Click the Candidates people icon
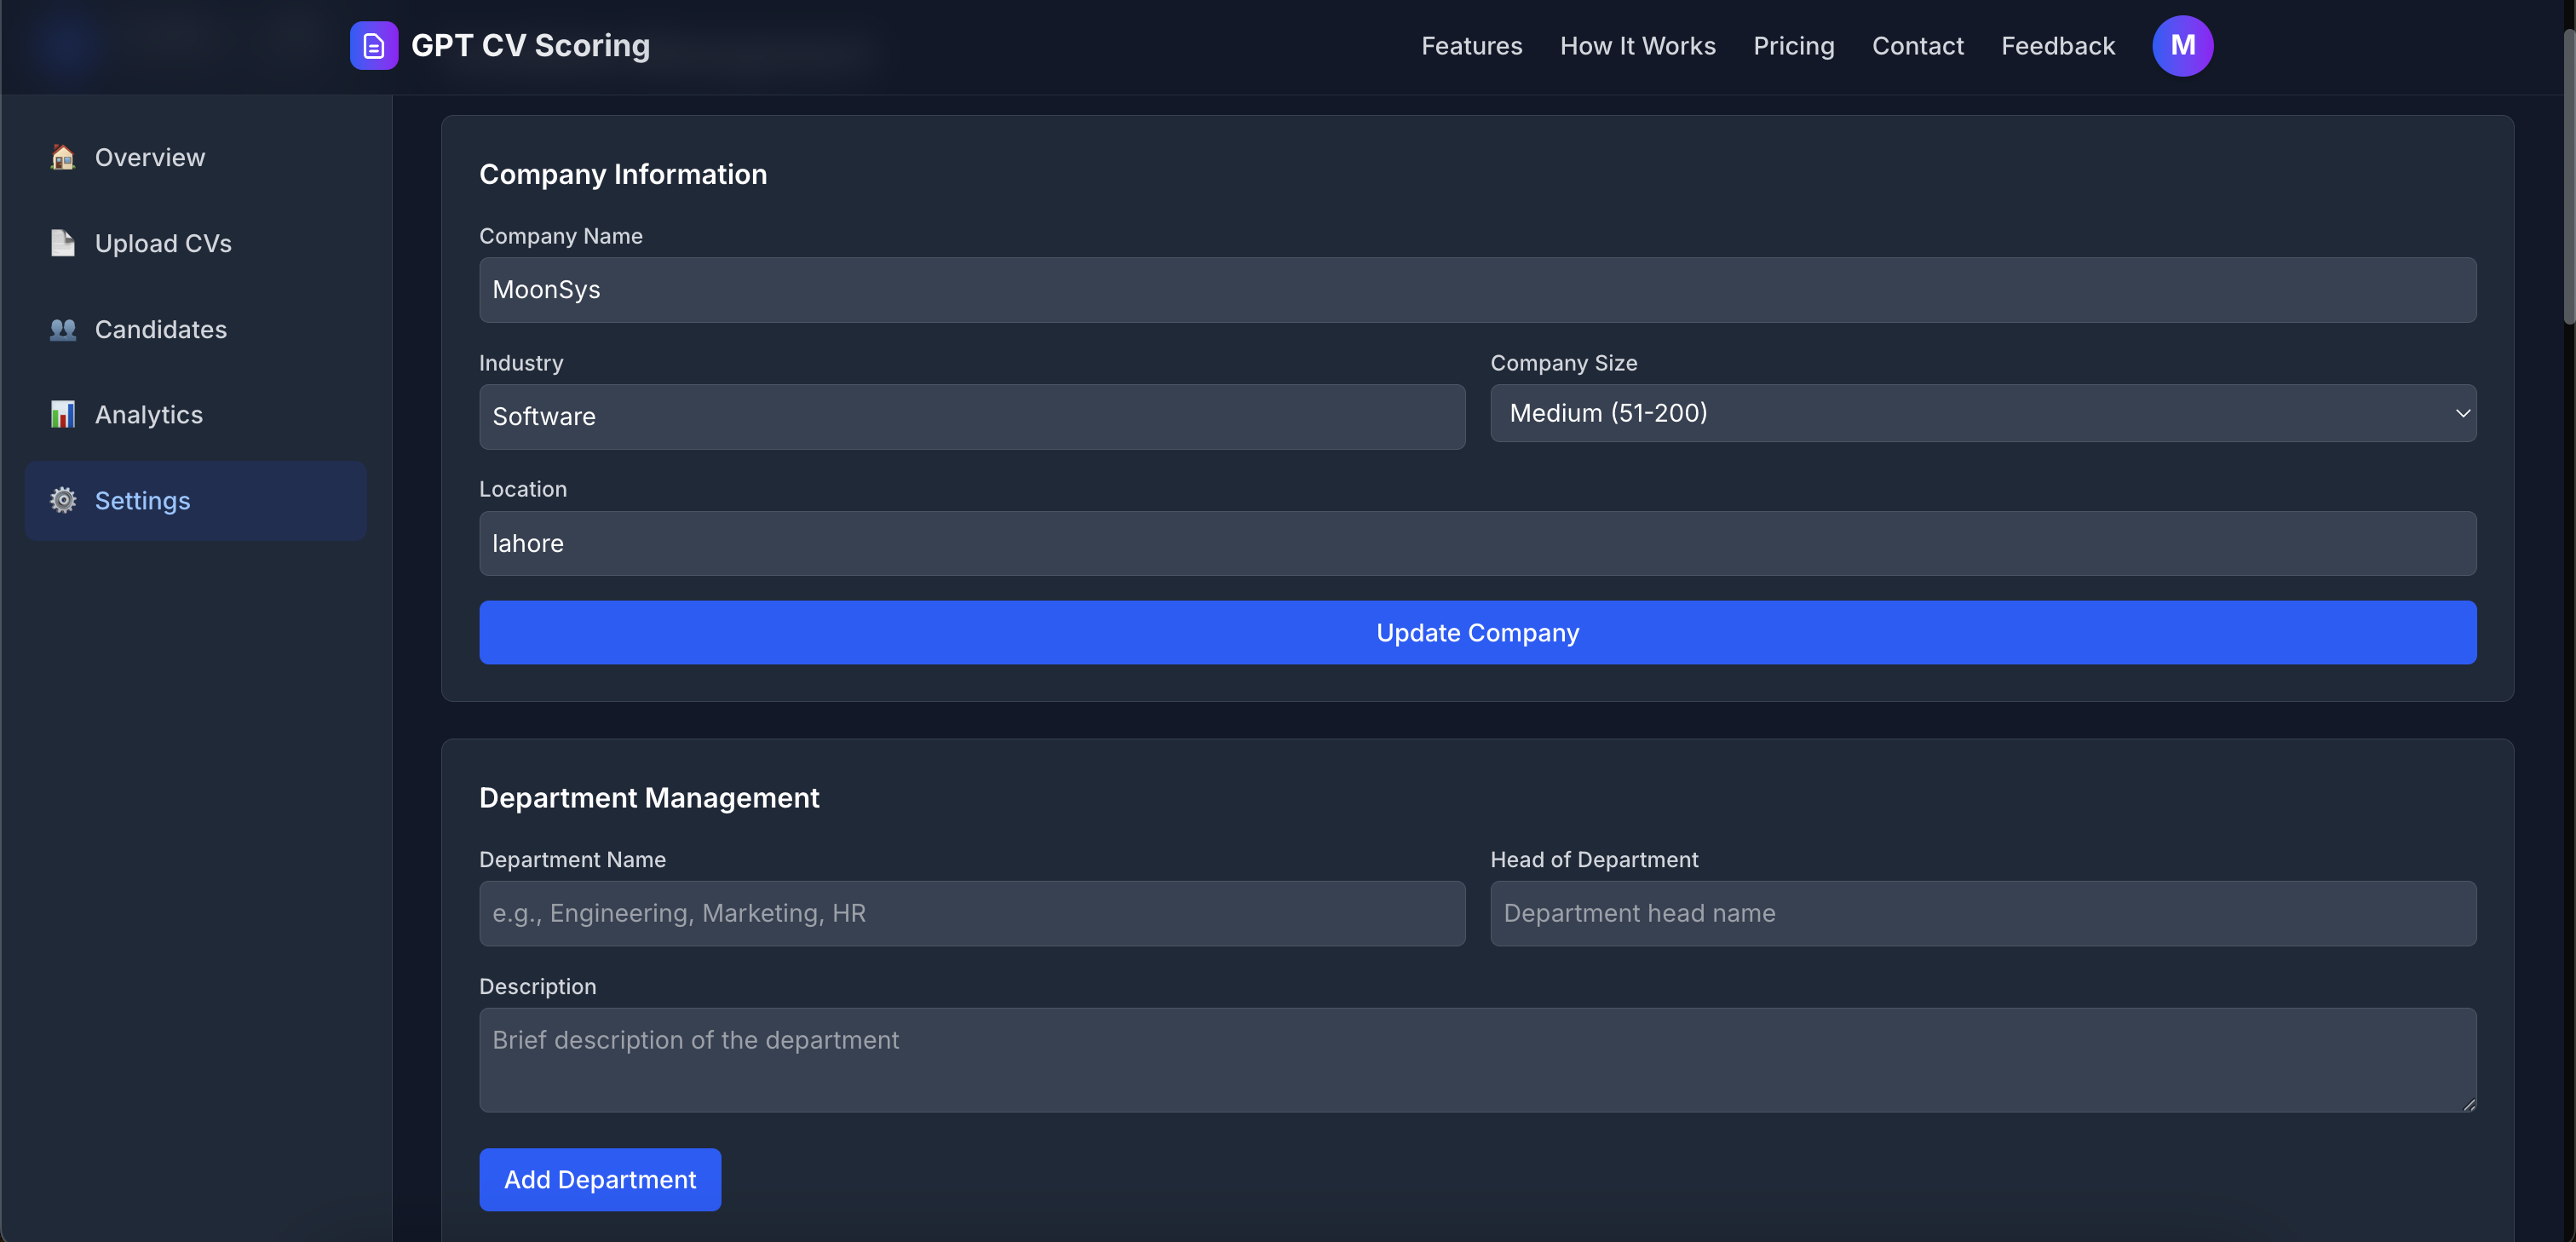This screenshot has height=1242, width=2576. [63, 329]
